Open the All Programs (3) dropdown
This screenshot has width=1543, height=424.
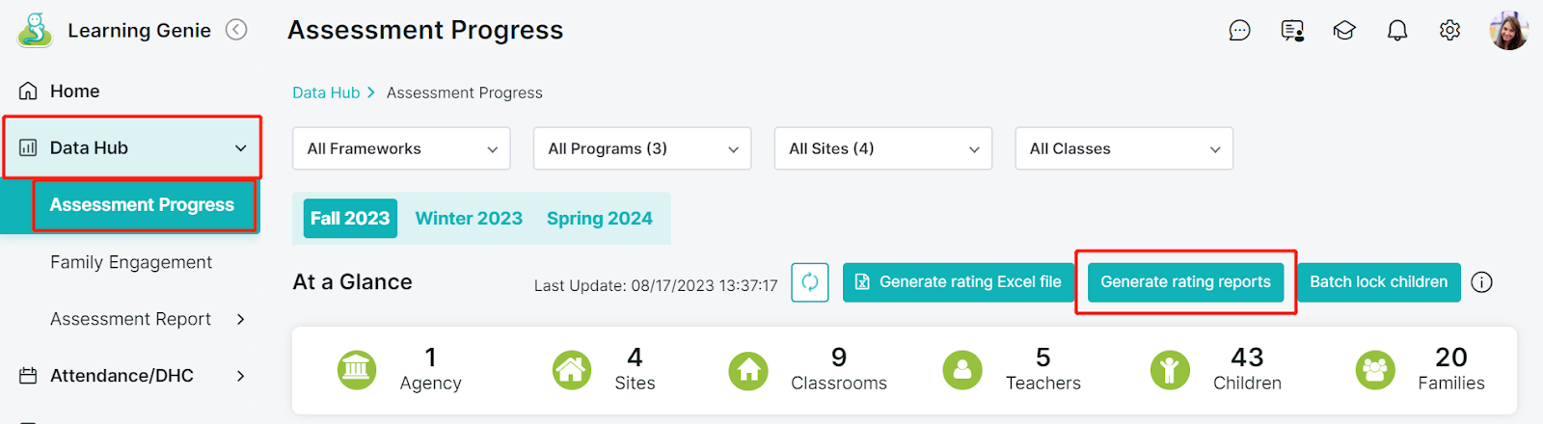coord(642,148)
